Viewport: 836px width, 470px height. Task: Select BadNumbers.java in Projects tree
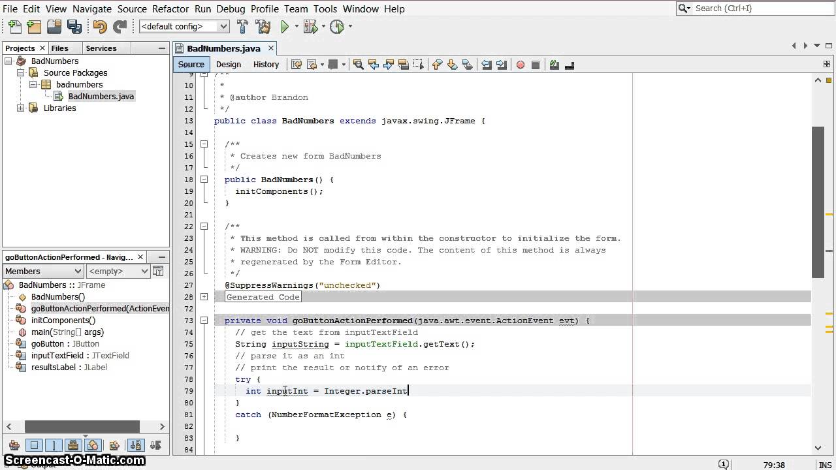click(x=101, y=96)
